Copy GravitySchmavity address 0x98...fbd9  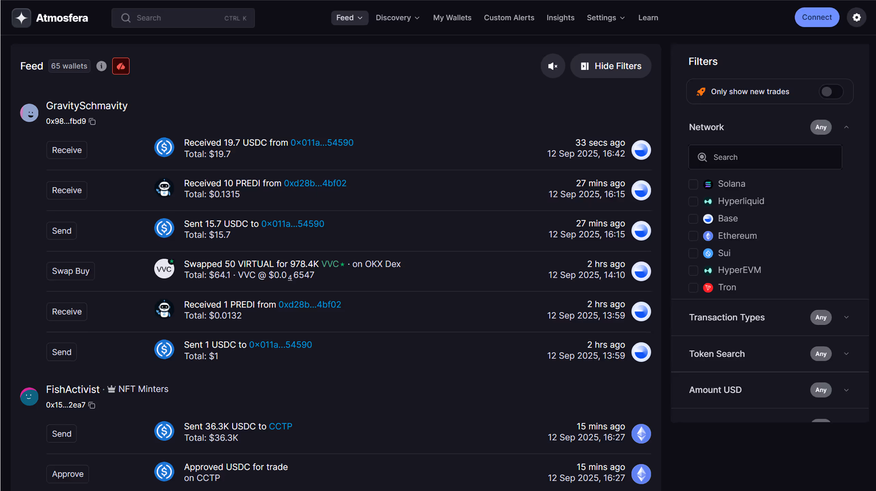(x=92, y=121)
